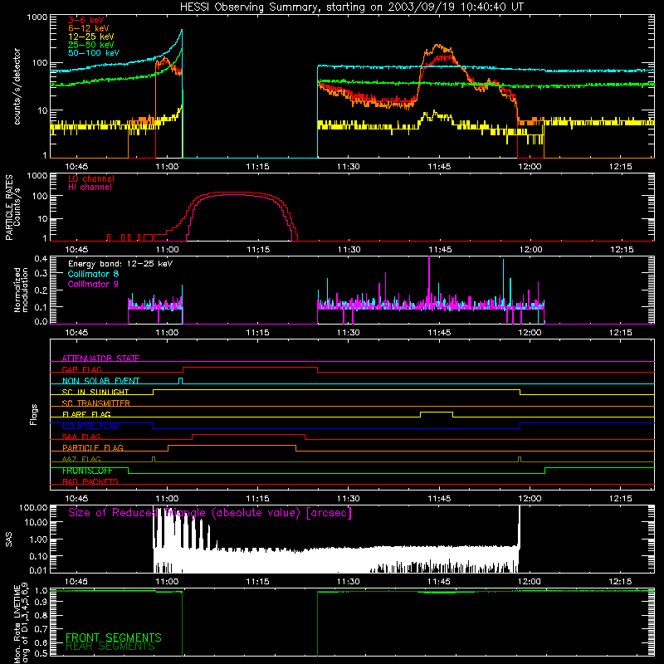
Task: Click the LO channel legend label
Action: click(x=91, y=178)
